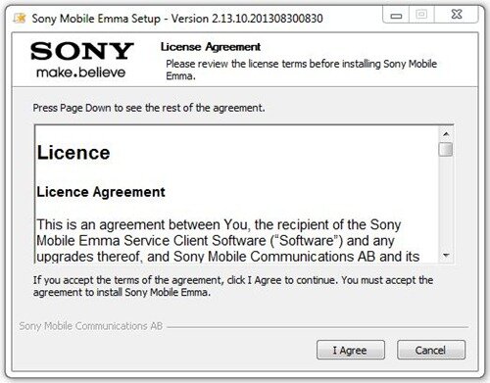Close the Setup window with the X
490x383 pixels.
click(x=457, y=15)
